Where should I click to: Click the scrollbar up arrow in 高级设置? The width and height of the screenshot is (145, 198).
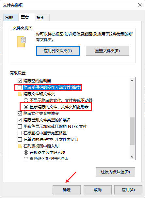pyautogui.click(x=132, y=81)
